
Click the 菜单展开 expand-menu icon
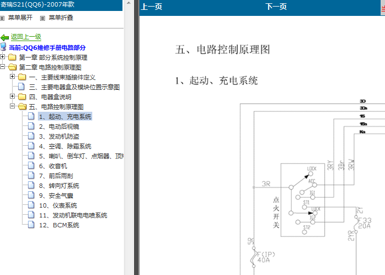click(x=2, y=18)
